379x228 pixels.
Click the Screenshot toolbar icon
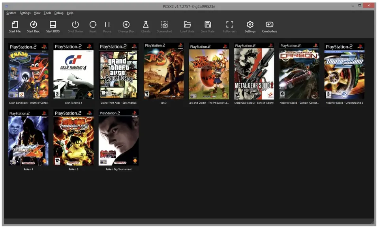tap(164, 24)
